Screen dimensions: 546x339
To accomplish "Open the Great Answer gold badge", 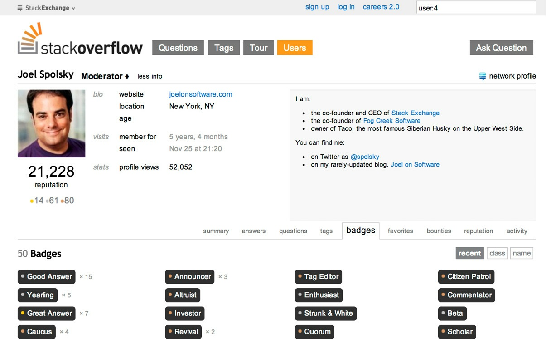I will (x=47, y=314).
